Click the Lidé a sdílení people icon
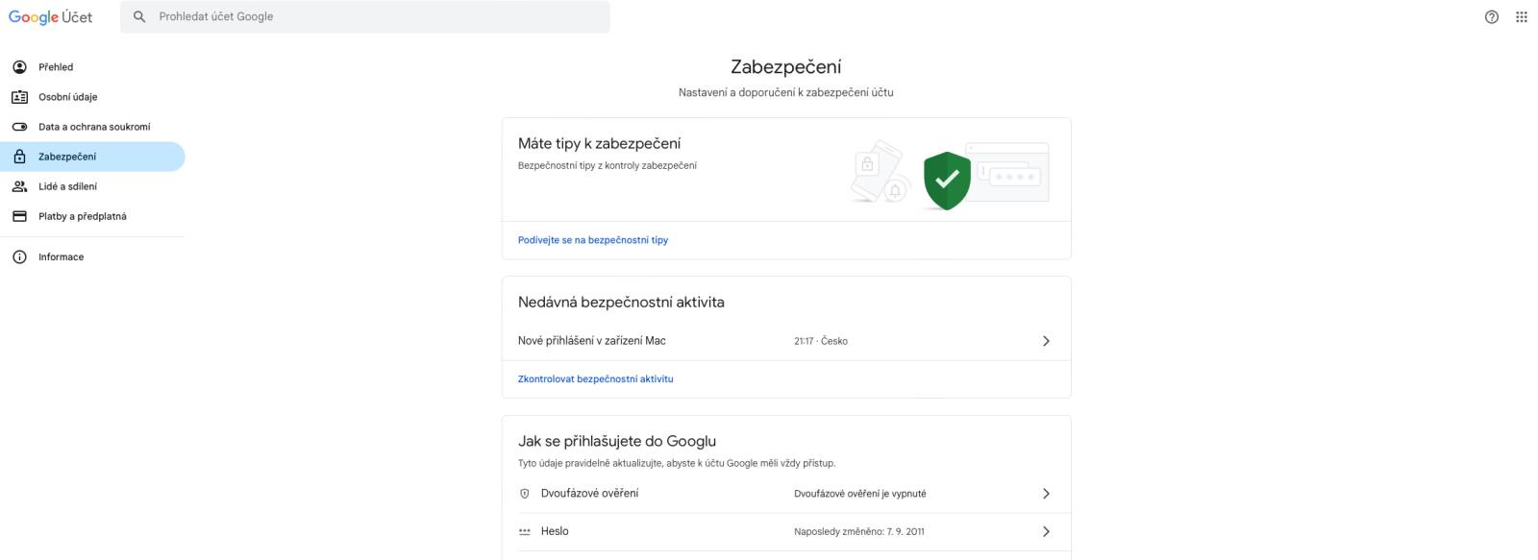Viewport: 1538px width, 560px height. point(19,186)
